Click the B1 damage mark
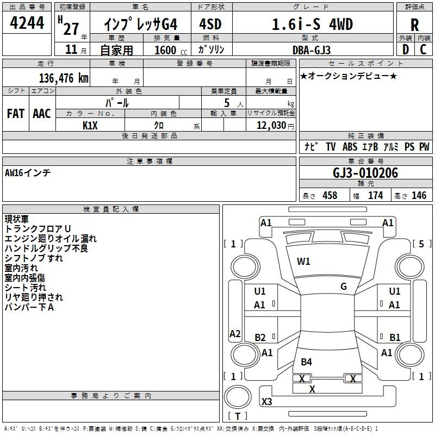The height and width of the screenshot is (435, 435). (395, 338)
